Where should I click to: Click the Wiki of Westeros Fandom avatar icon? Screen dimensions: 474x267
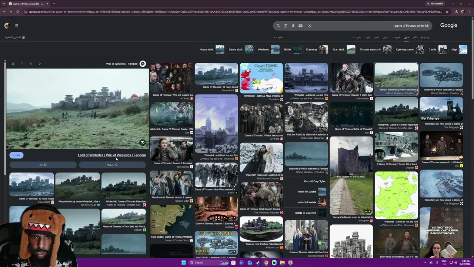[143, 64]
